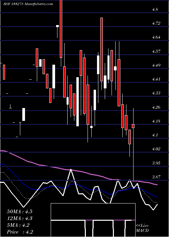Click the '5MA : 4.2' readout
The height and width of the screenshot is (237, 169).
[x=18, y=225]
